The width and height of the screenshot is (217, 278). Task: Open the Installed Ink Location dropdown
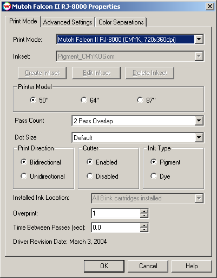(x=199, y=198)
